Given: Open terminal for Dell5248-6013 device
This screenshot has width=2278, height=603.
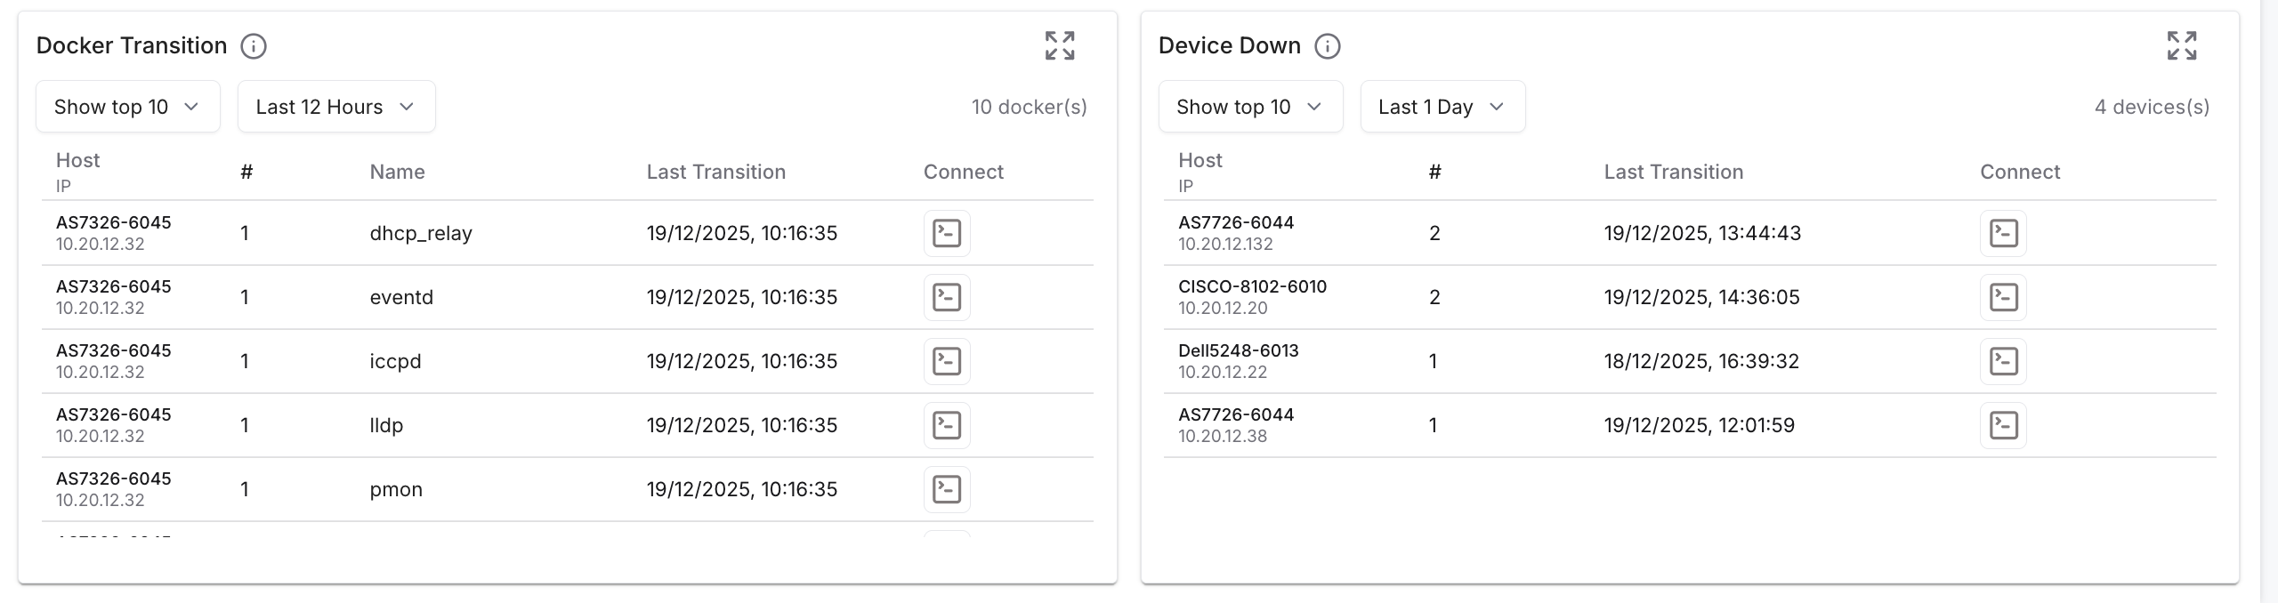Looking at the screenshot, I should point(2002,361).
